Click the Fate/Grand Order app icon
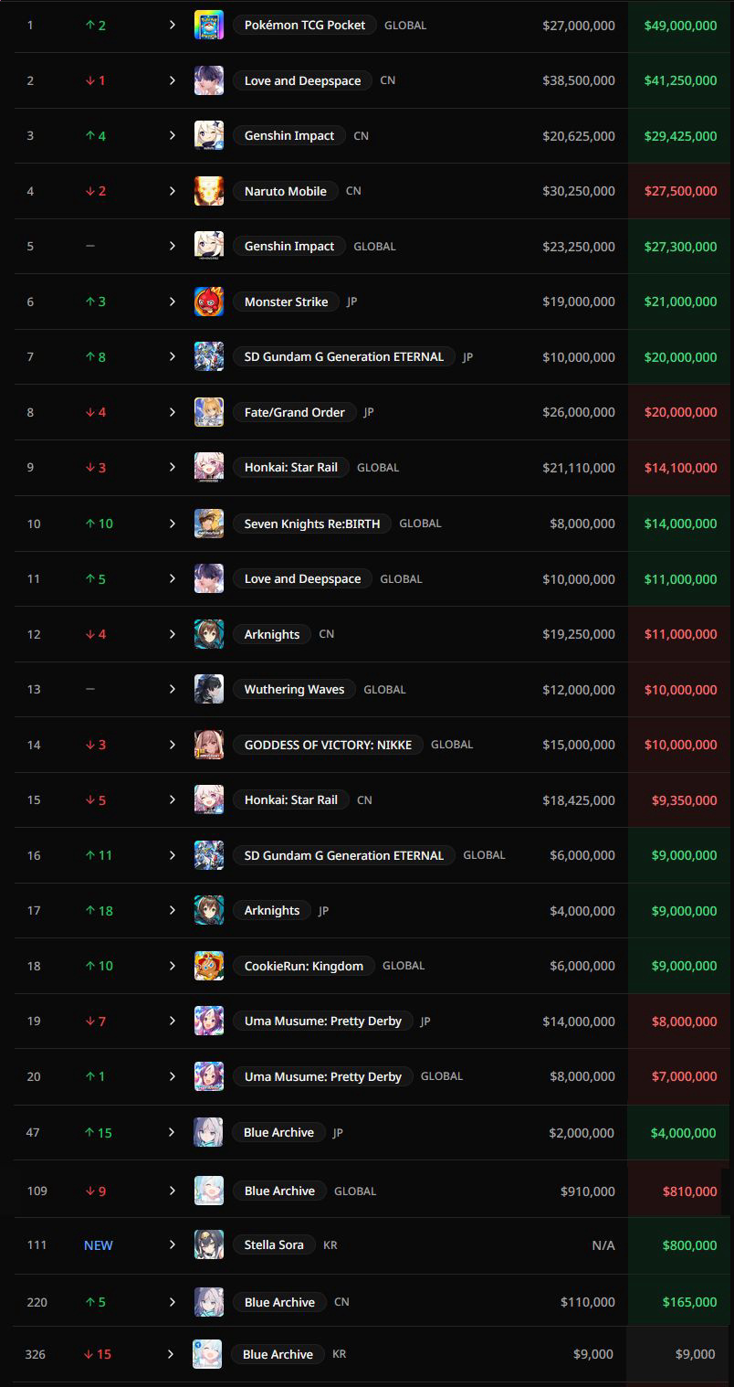734x1387 pixels. [x=209, y=412]
